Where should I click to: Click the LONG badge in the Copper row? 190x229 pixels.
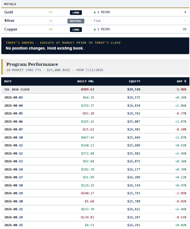tap(76, 30)
